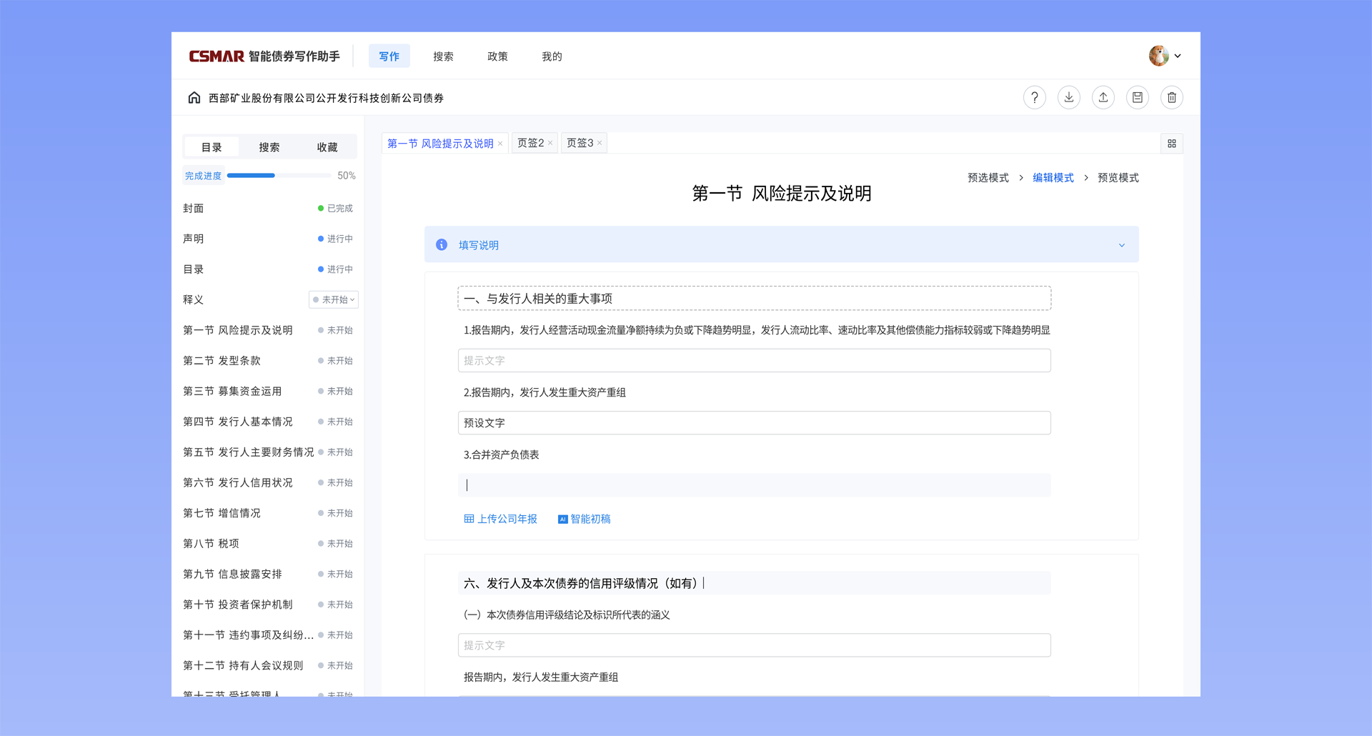This screenshot has width=1372, height=736.
Task: Open the 释义 status dropdown 未开始
Action: pos(334,300)
